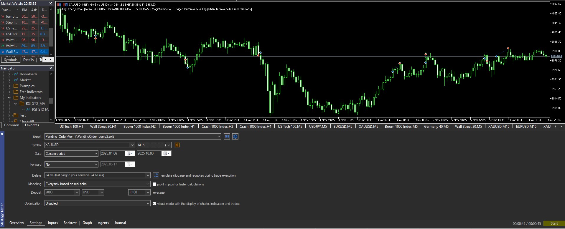The image size is (565, 229).
Task: Open the 1:100 leverage dropdown
Action: tap(148, 193)
